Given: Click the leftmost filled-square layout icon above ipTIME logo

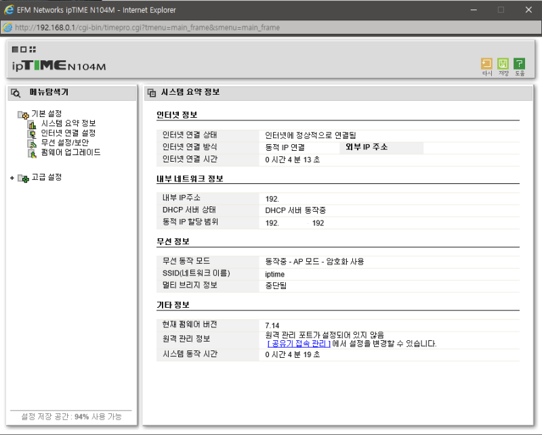Looking at the screenshot, I should pos(14,50).
